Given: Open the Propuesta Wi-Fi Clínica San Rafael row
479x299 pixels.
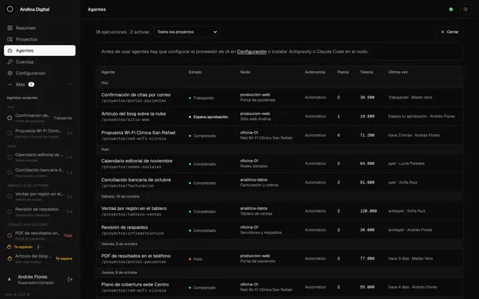Looking at the screenshot, I should 279,136.
